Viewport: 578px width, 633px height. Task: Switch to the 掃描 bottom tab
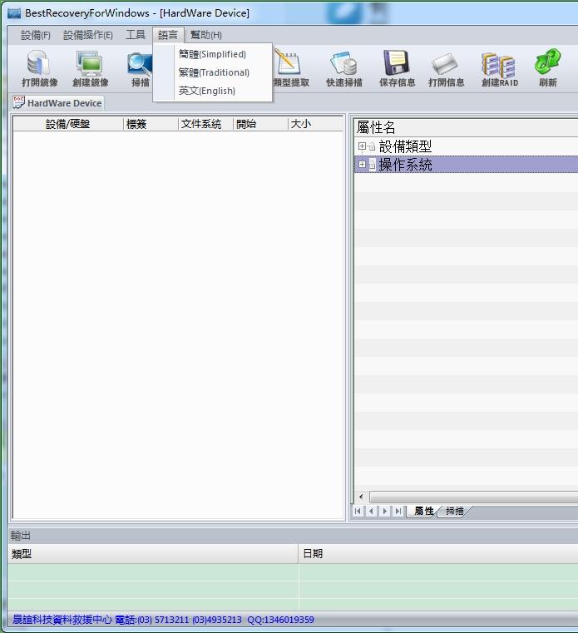point(454,511)
